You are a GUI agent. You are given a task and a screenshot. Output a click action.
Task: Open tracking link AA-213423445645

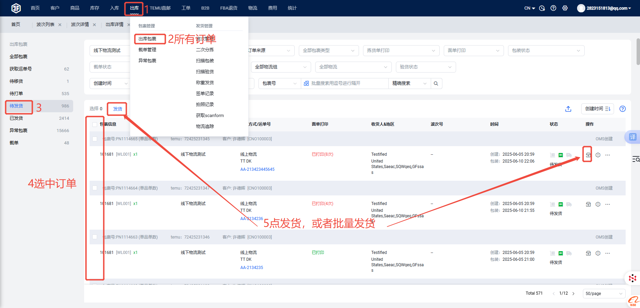click(x=257, y=169)
